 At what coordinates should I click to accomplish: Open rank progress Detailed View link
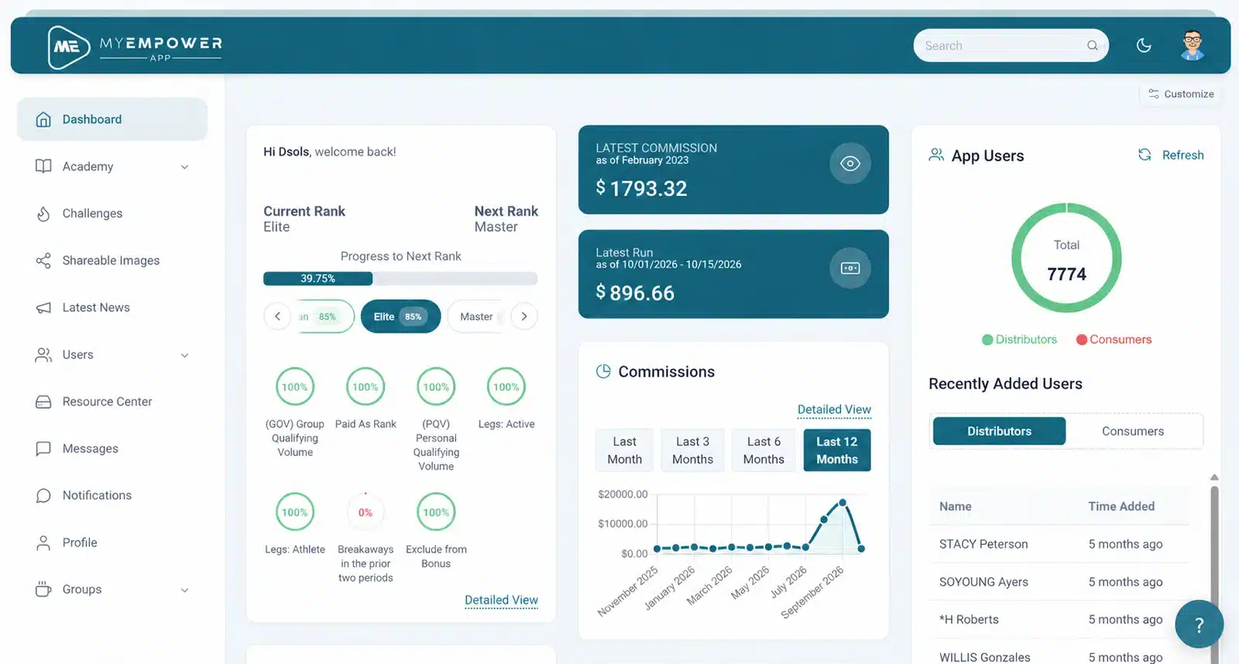[501, 600]
